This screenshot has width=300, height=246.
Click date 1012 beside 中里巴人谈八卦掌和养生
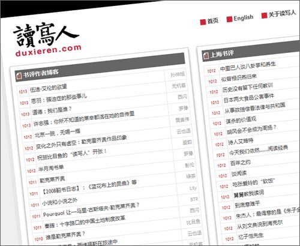click(211, 71)
